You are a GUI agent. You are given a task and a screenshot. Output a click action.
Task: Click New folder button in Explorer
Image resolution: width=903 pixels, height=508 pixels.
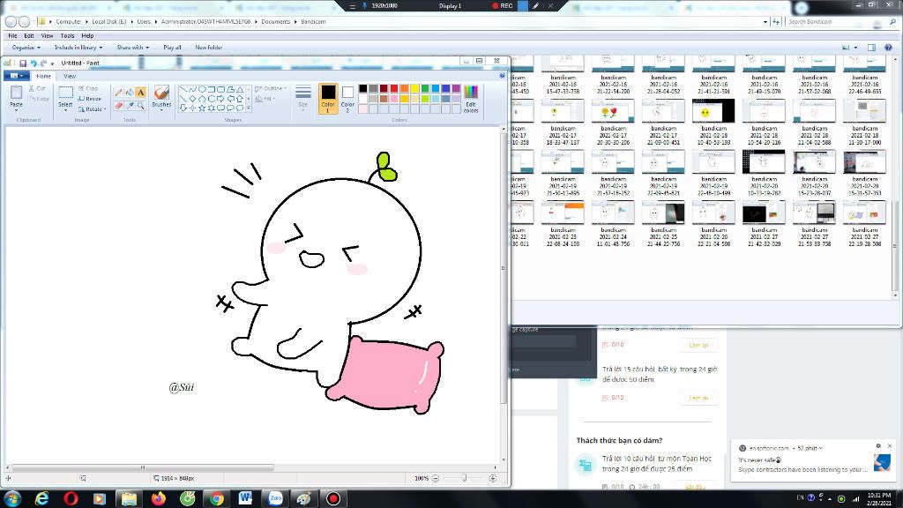pyautogui.click(x=208, y=48)
